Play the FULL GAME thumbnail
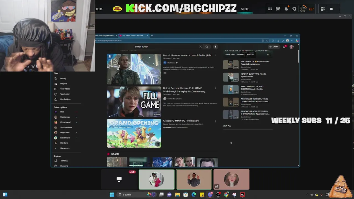354x199 pixels. [134, 102]
